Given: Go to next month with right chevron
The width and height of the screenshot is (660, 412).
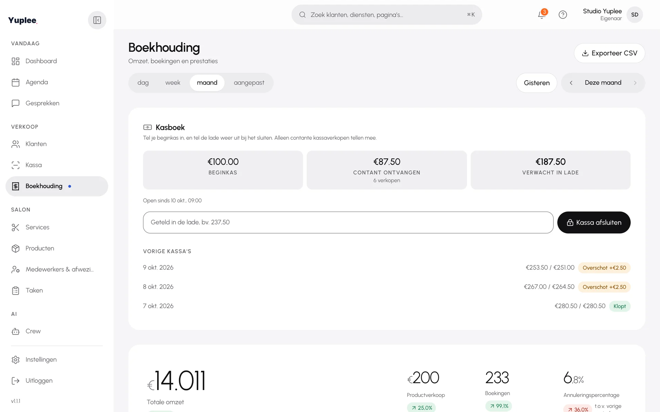Looking at the screenshot, I should coord(635,83).
